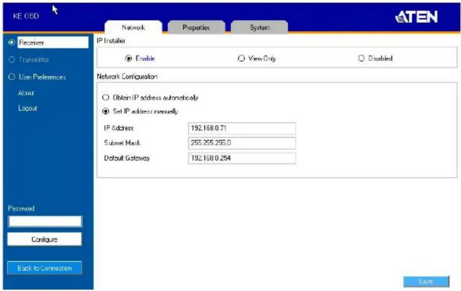The width and height of the screenshot is (461, 291).
Task: Click the Save button
Action: tap(426, 282)
